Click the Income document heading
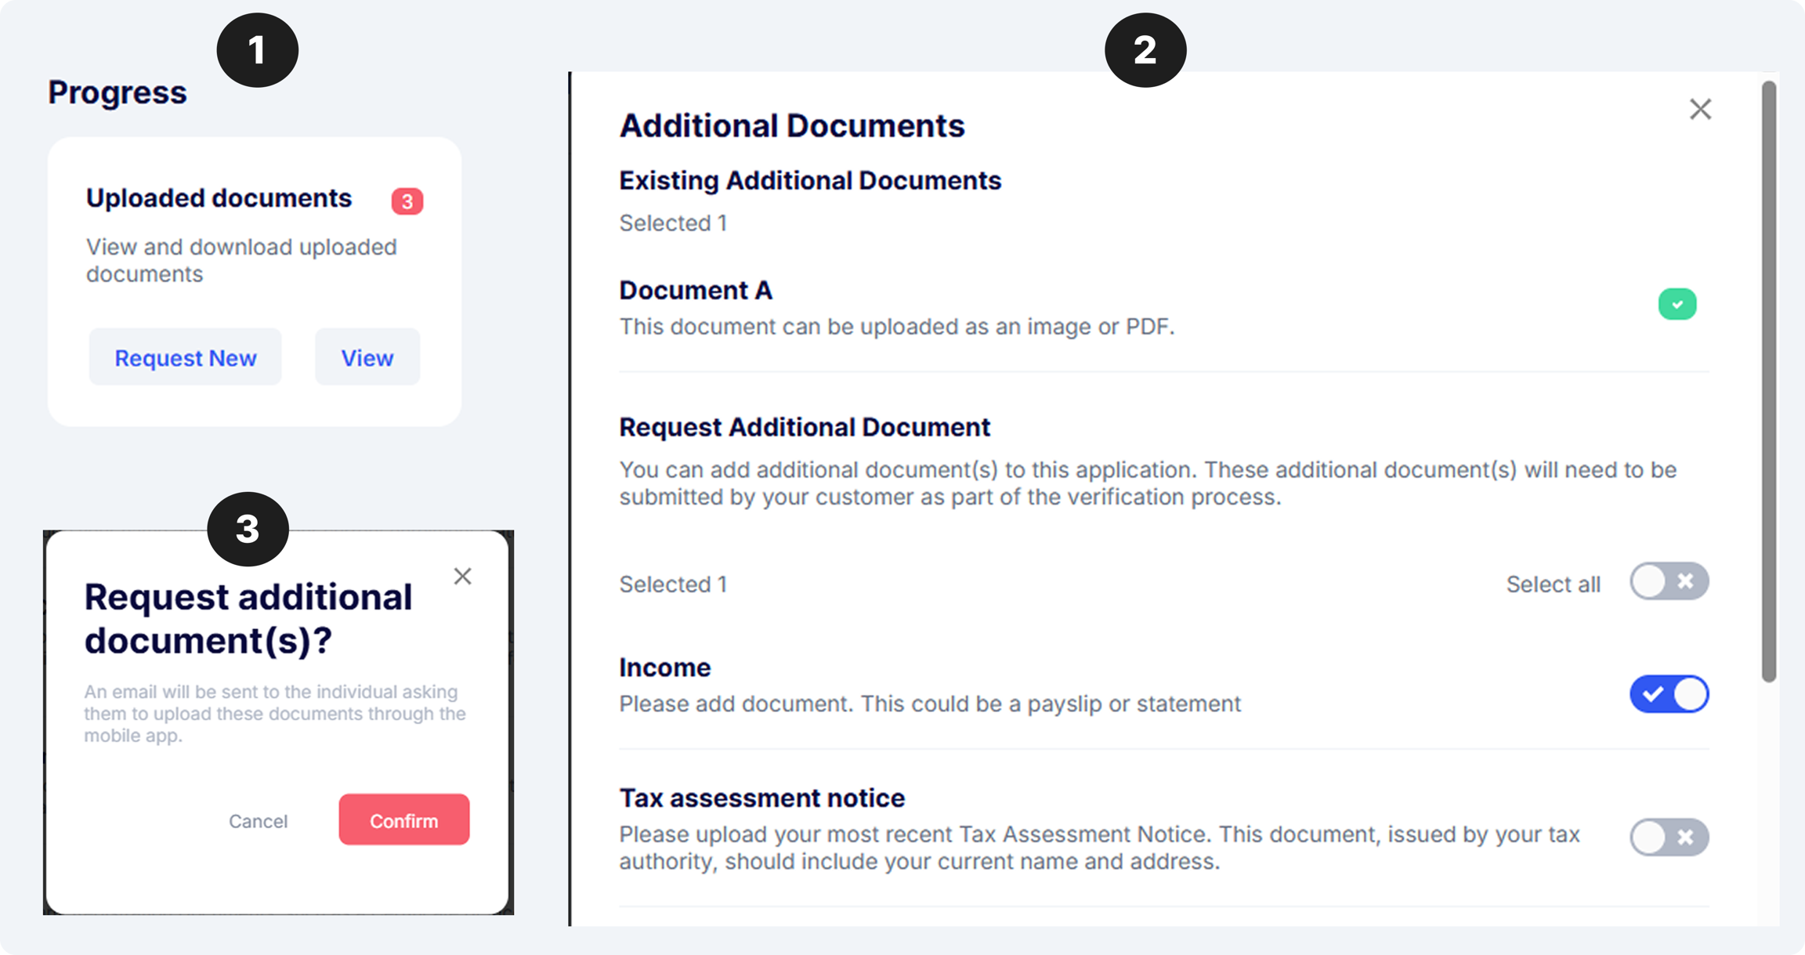The width and height of the screenshot is (1805, 955). pos(665,667)
